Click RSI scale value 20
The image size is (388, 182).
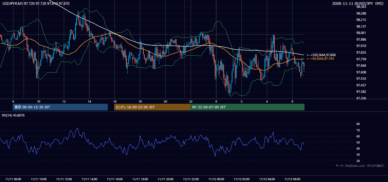click(358, 161)
